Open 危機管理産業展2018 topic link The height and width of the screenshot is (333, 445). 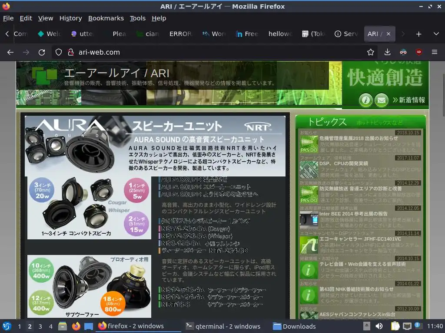tap(359, 138)
